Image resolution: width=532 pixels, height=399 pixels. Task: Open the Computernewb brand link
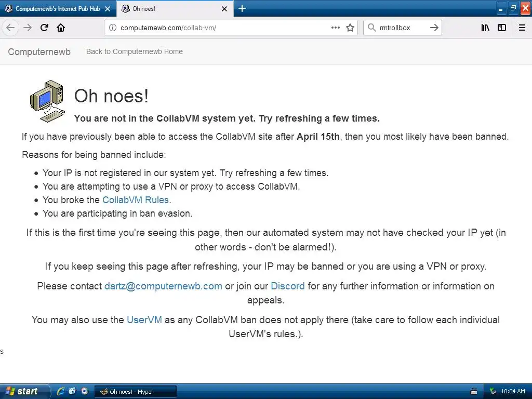pos(39,51)
